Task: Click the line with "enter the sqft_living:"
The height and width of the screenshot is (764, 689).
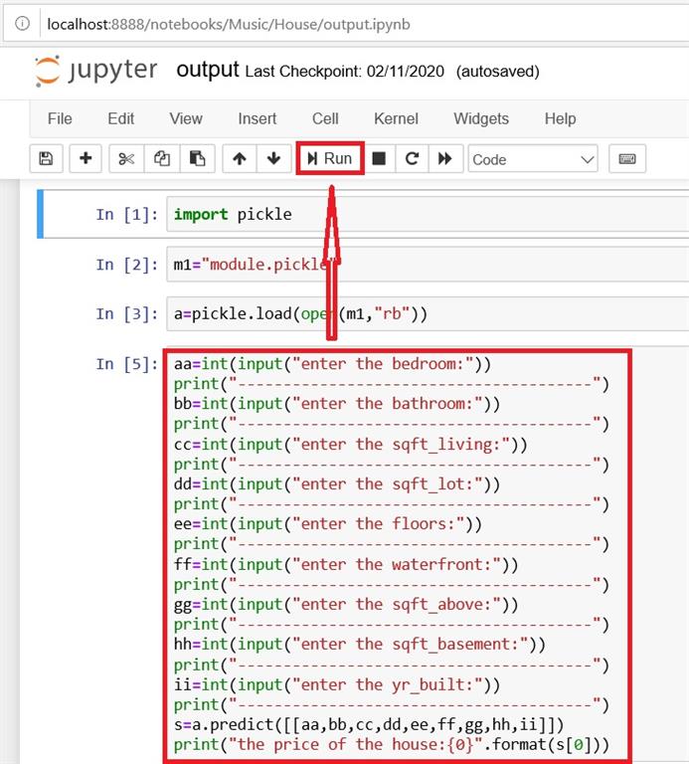Action: (x=351, y=445)
